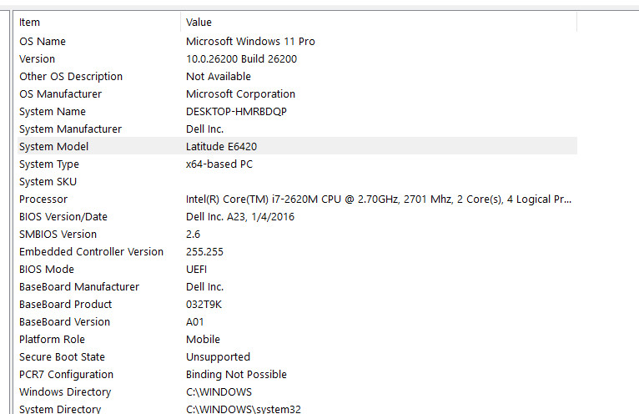The width and height of the screenshot is (639, 414).
Task: Click the C:\WINDOWS value
Action: (x=219, y=392)
